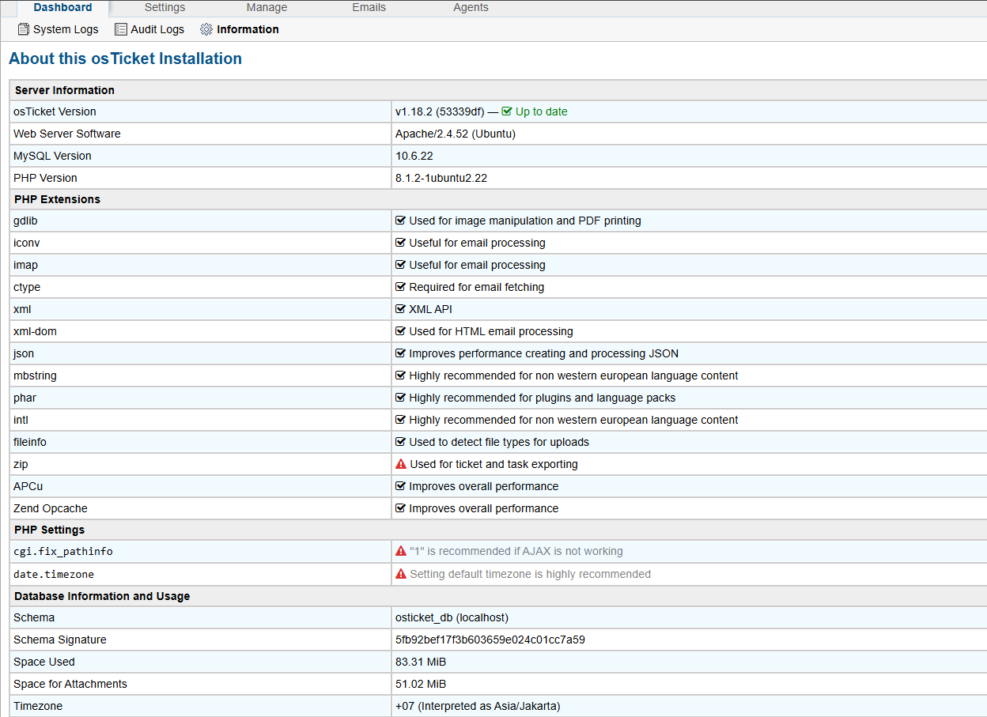The image size is (987, 717).
Task: Click the "Database Information and Usage" header
Action: point(103,596)
